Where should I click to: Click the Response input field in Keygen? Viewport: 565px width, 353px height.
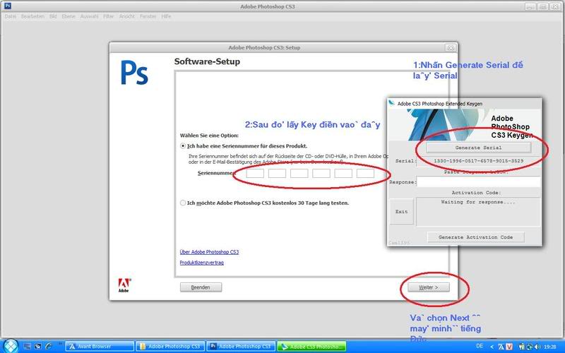coord(479,182)
